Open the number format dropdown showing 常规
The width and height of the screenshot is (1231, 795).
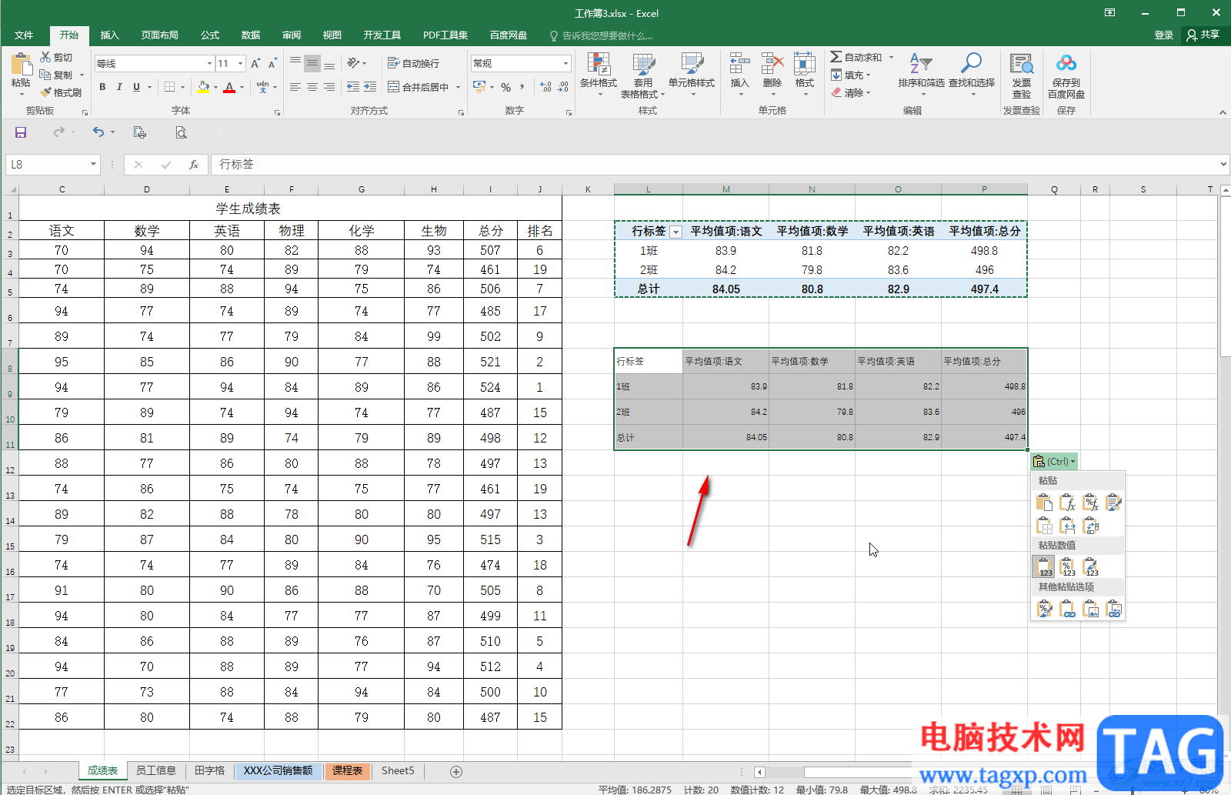[566, 63]
